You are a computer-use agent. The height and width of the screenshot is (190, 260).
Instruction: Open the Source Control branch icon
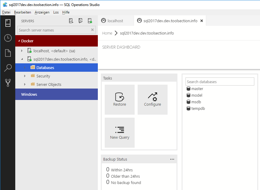pos(8,83)
